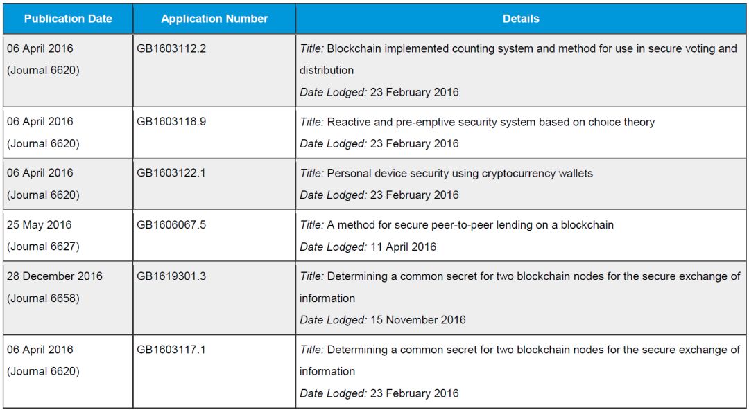Select application number GB1603118.9
The height and width of the screenshot is (412, 749).
(x=171, y=122)
